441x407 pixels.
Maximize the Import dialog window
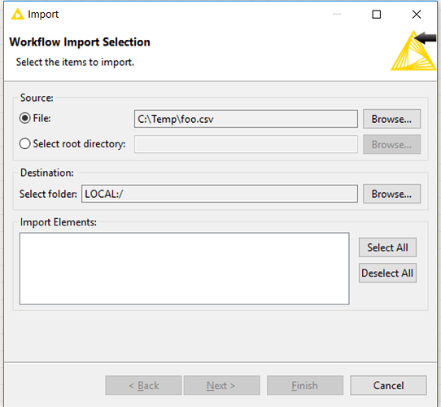(376, 14)
